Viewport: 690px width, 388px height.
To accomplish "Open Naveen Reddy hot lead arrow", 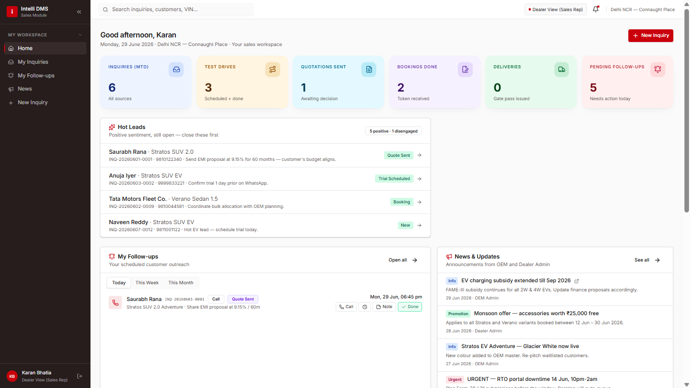I will pos(420,225).
